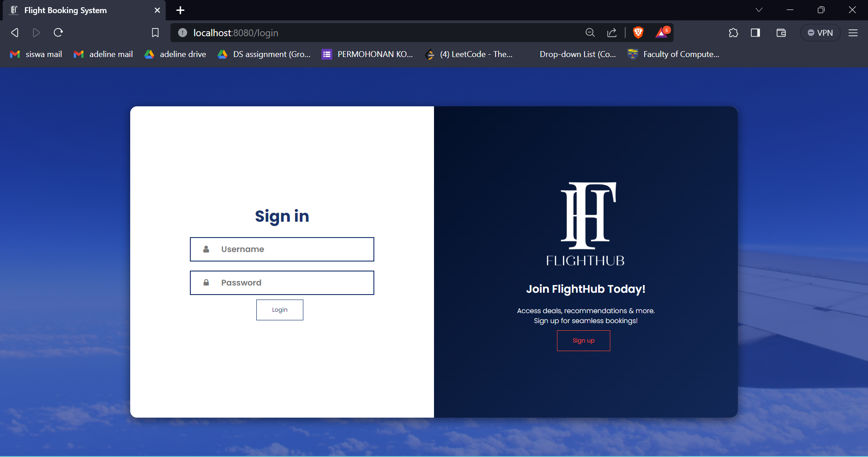Screen dimensions: 868x457
Task: Click the Sign up button
Action: 584,341
